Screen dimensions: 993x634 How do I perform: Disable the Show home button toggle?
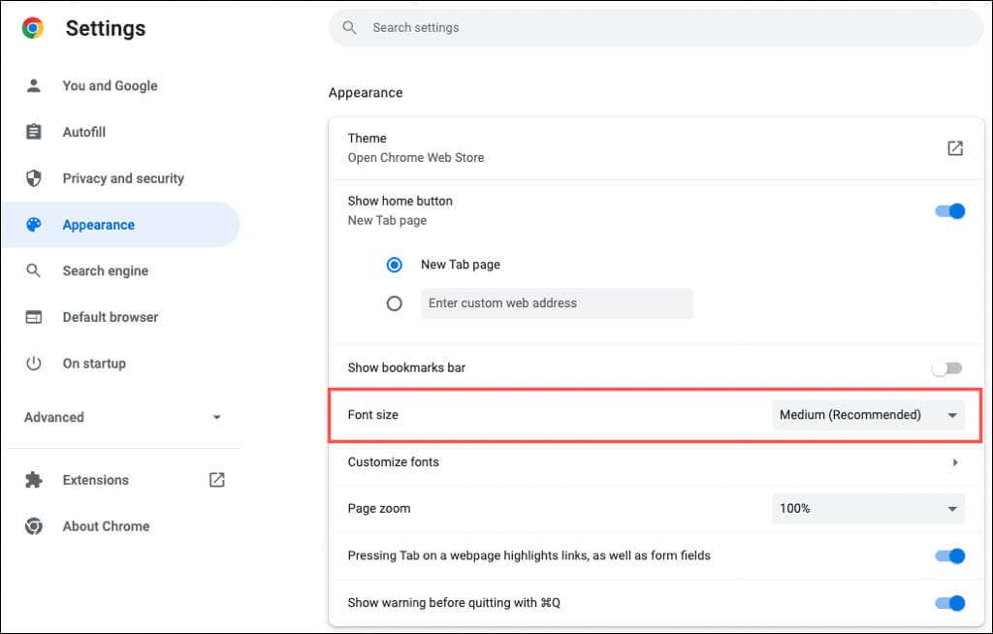(948, 210)
